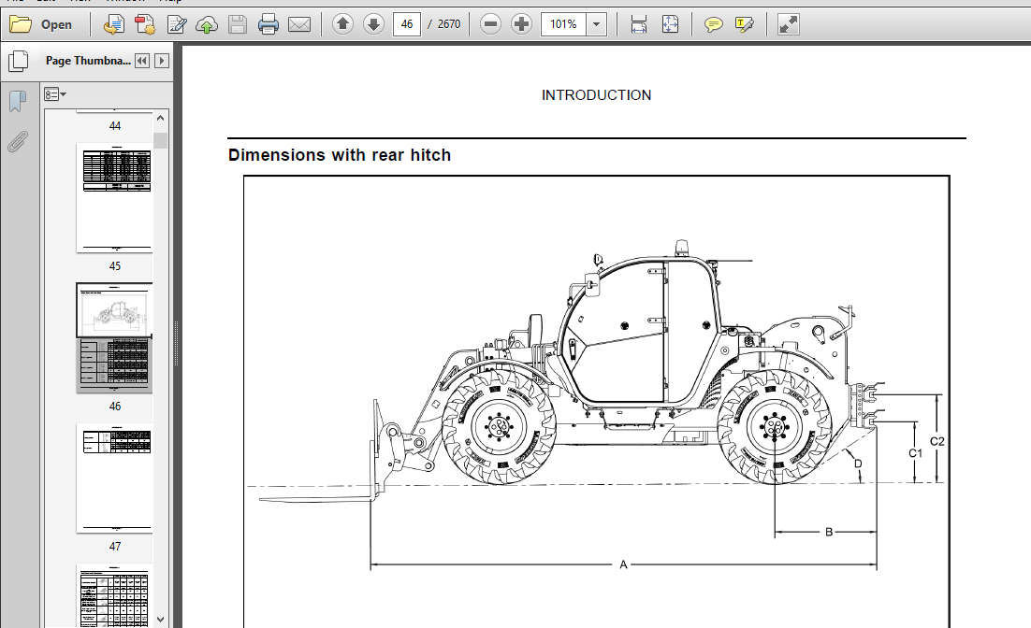Screen dimensions: 1031x628
Task: Click the zoom percentage field 101%
Action: point(563,24)
